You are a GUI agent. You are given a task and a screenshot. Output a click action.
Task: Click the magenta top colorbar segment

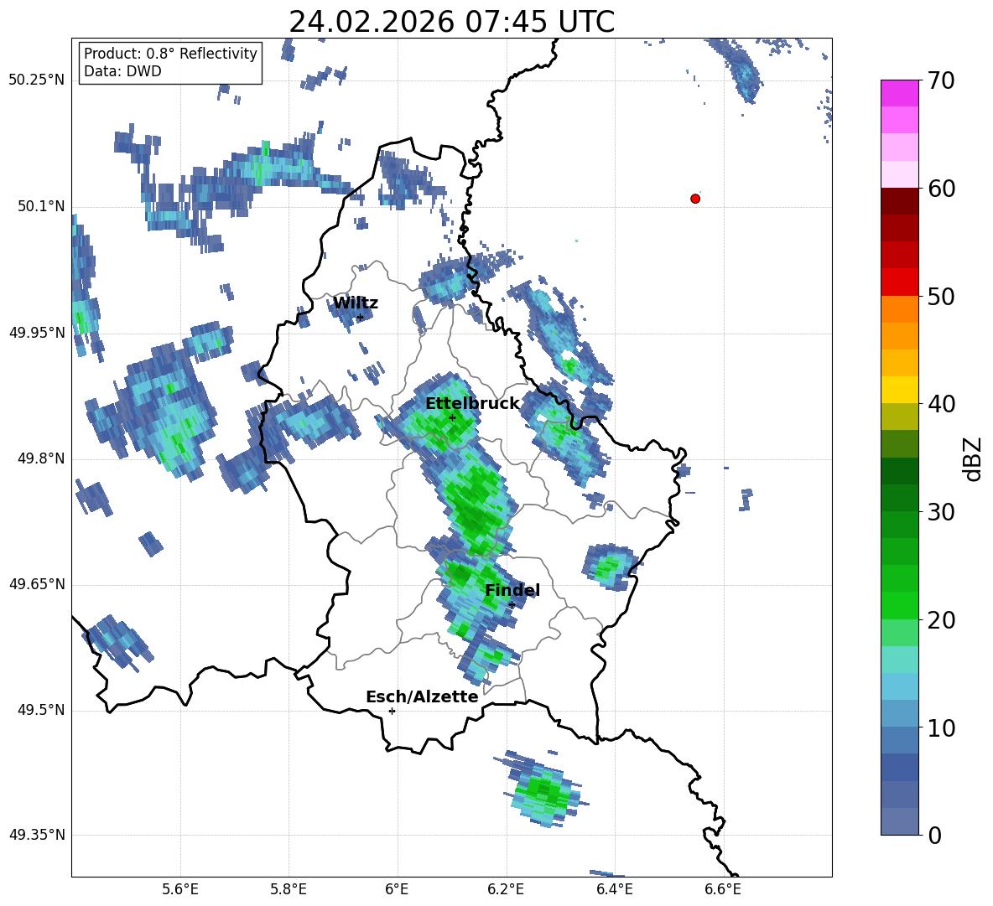[900, 93]
